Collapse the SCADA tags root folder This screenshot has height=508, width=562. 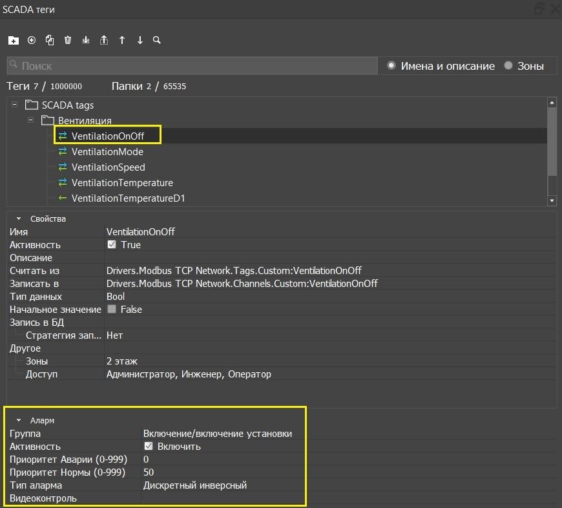[15, 105]
